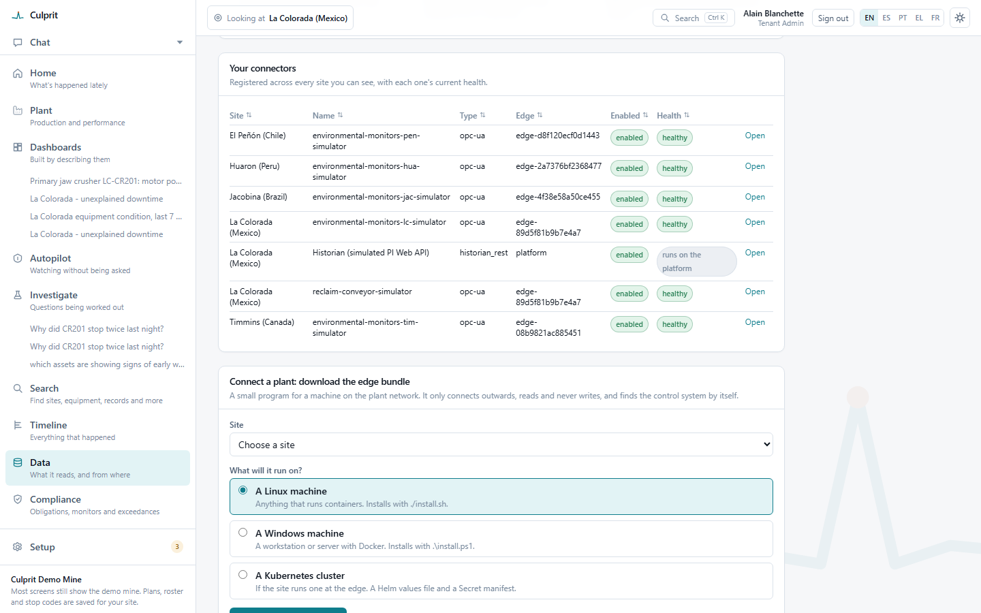Open the El Peñón (Chile) connector
981x613 pixels.
tap(755, 136)
